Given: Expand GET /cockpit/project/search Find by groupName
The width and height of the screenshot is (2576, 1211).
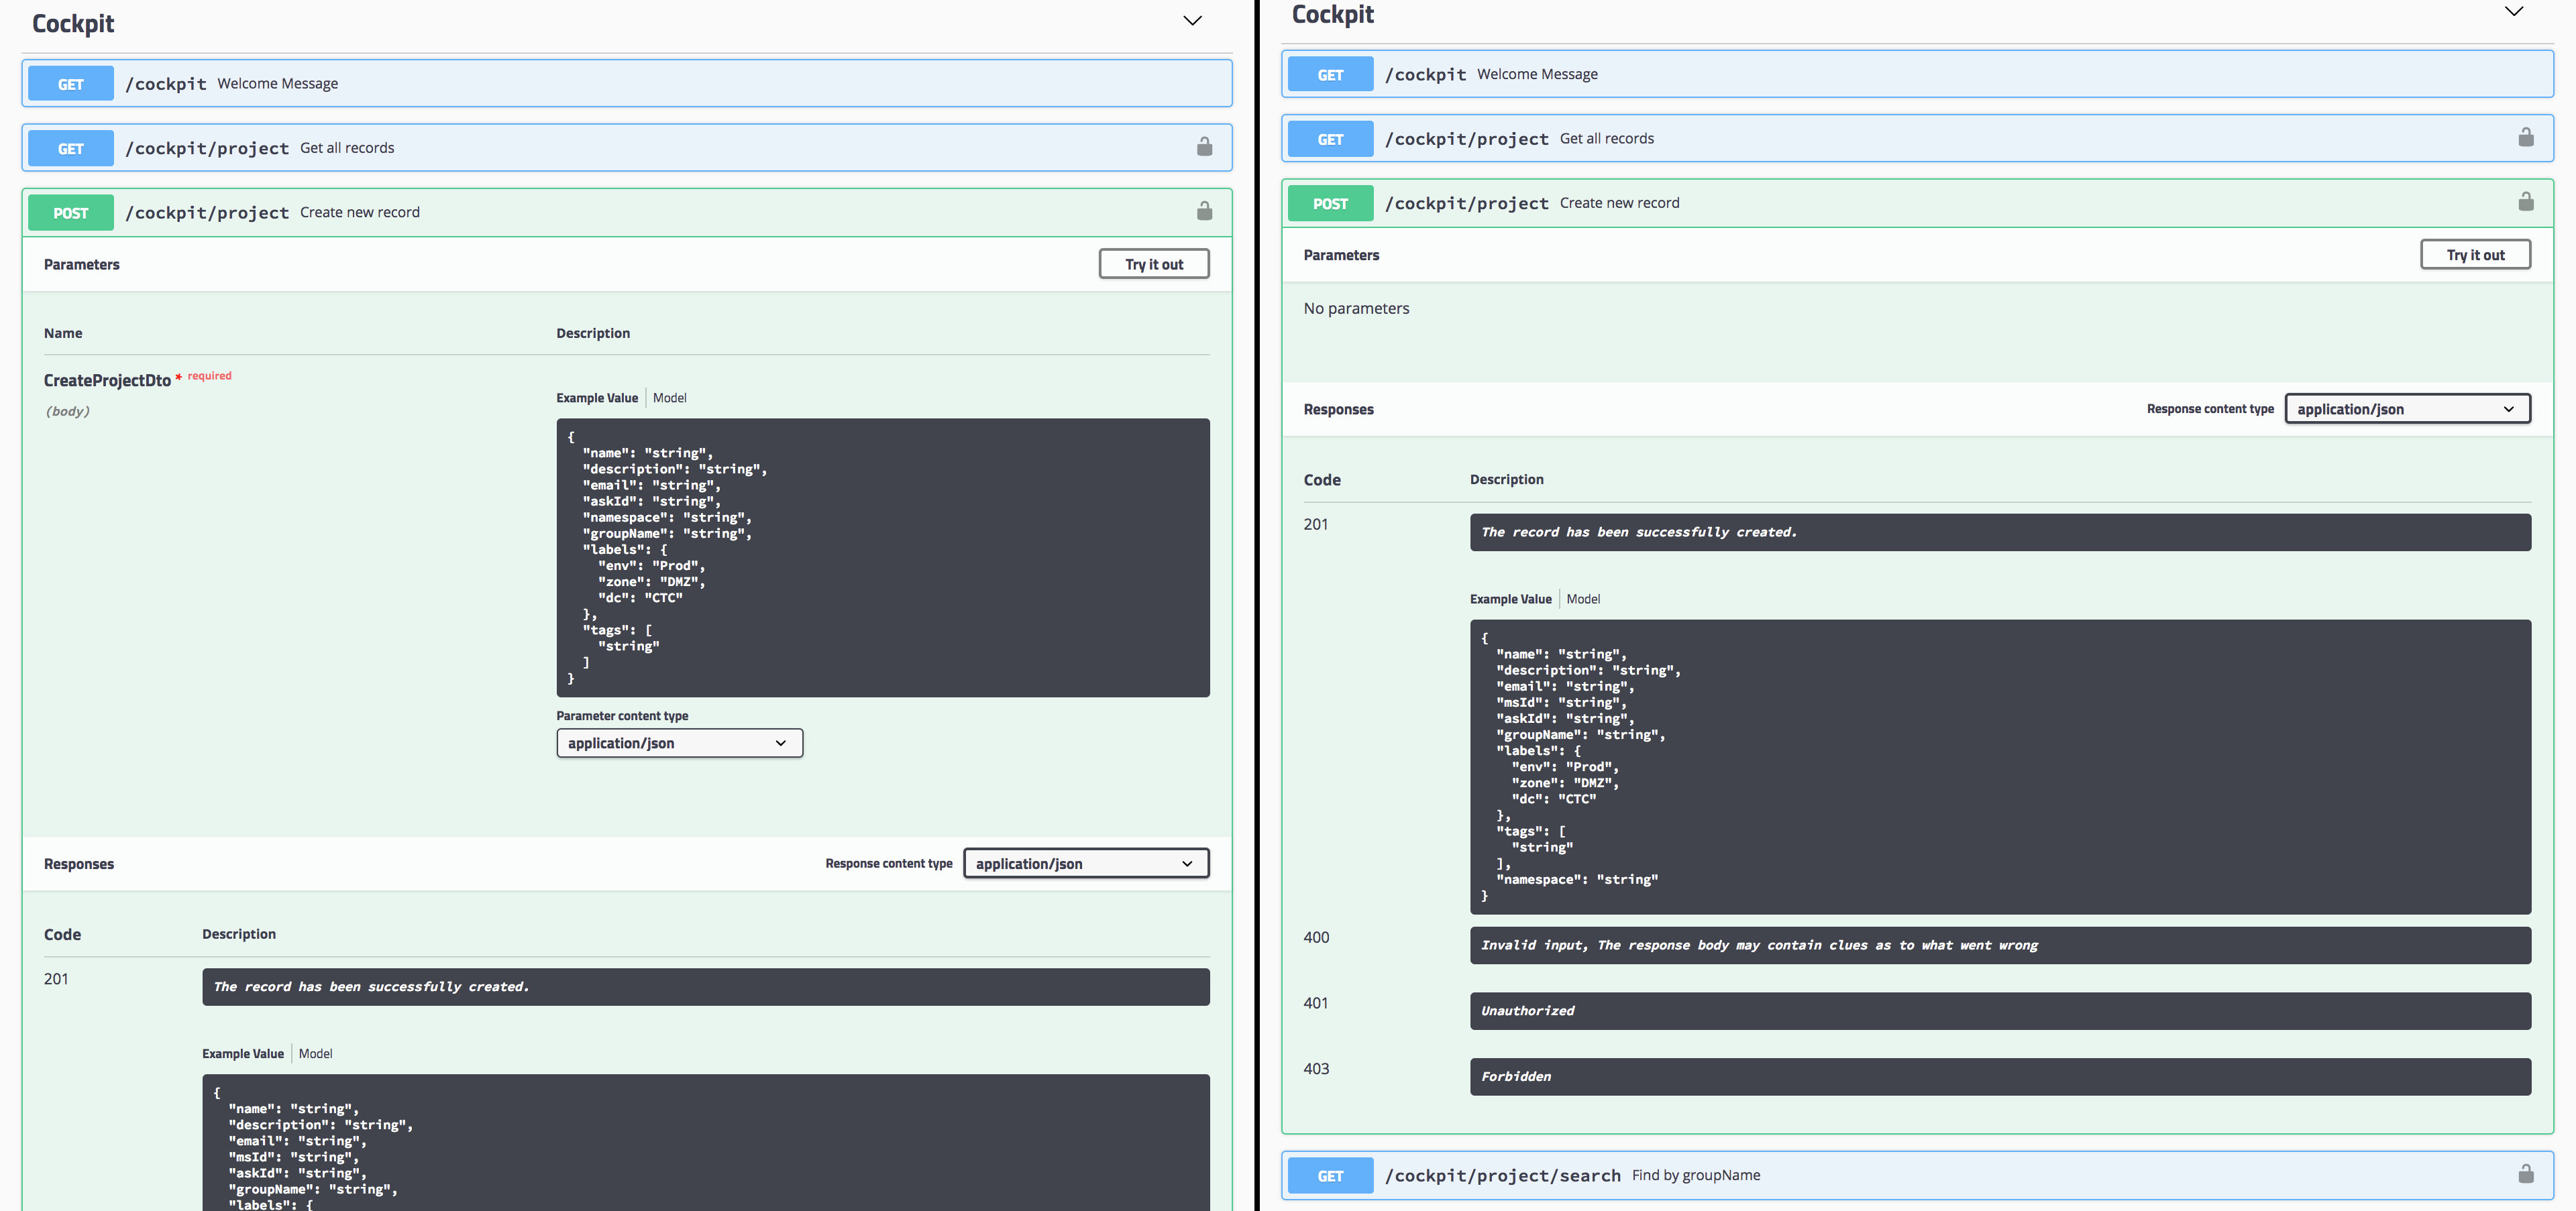Looking at the screenshot, I should pos(1918,1175).
